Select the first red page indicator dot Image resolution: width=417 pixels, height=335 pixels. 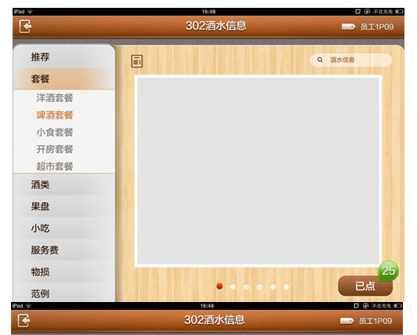[x=219, y=286]
